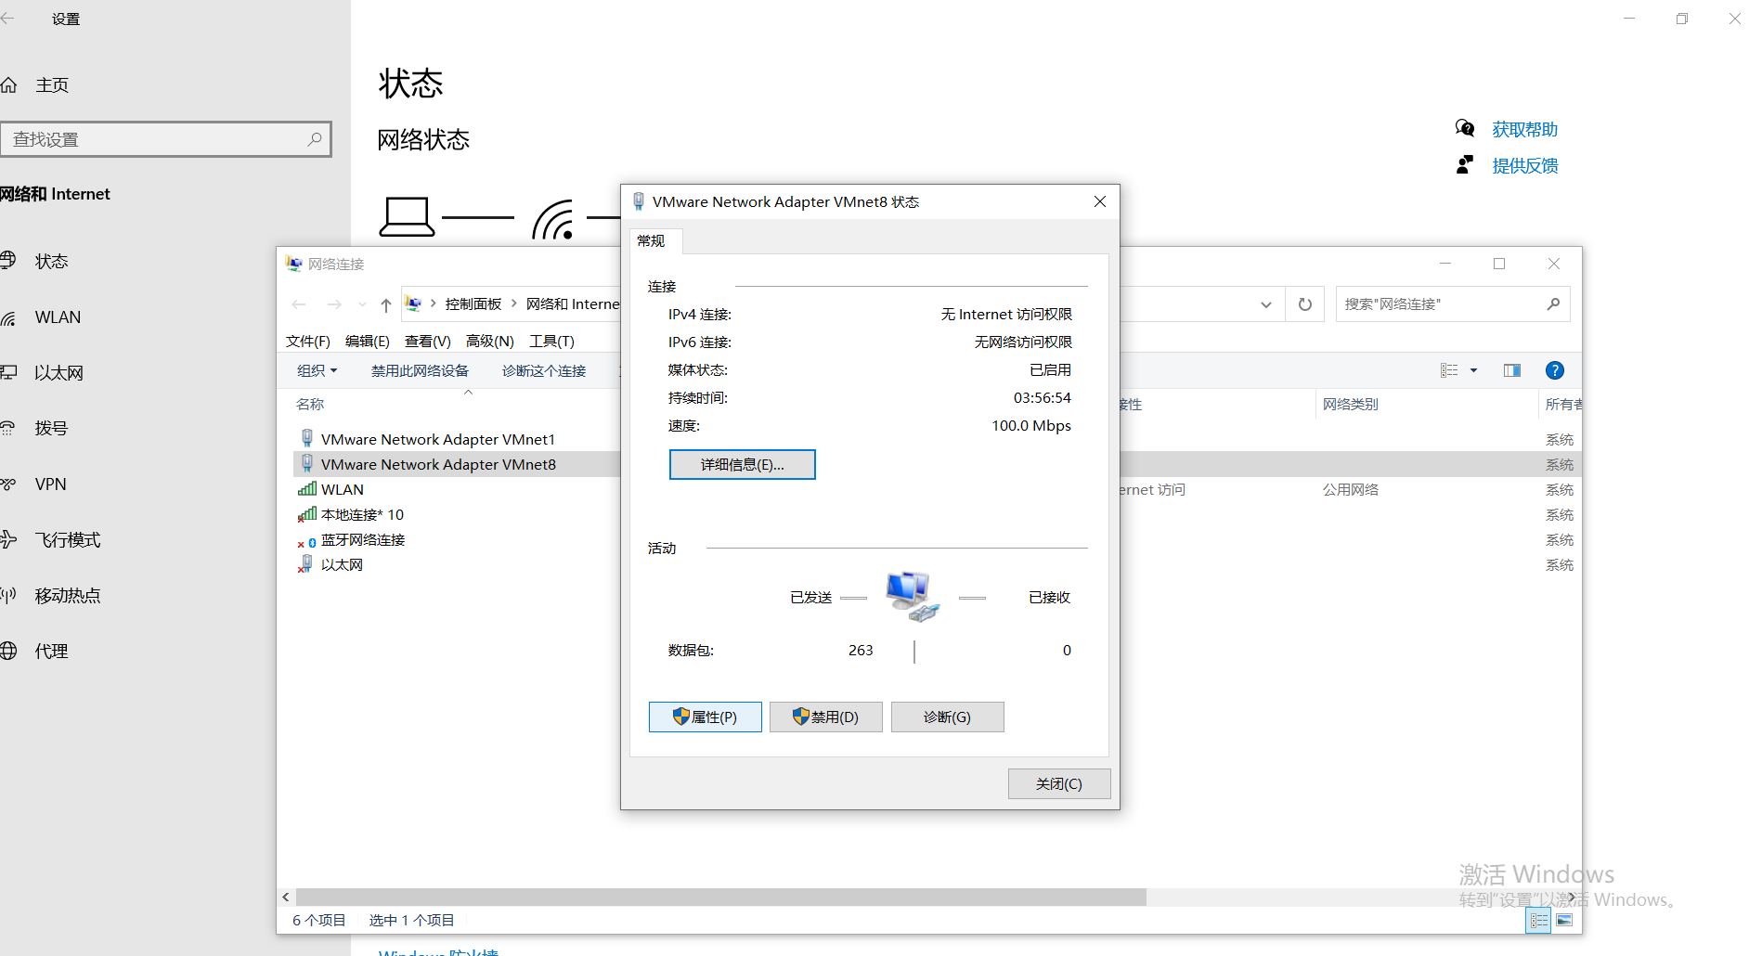Open 移动热点 in the Settings sidebar
The width and height of the screenshot is (1762, 956).
(67, 596)
